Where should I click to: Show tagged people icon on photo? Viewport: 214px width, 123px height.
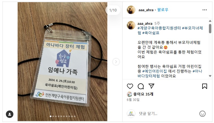point(10,114)
